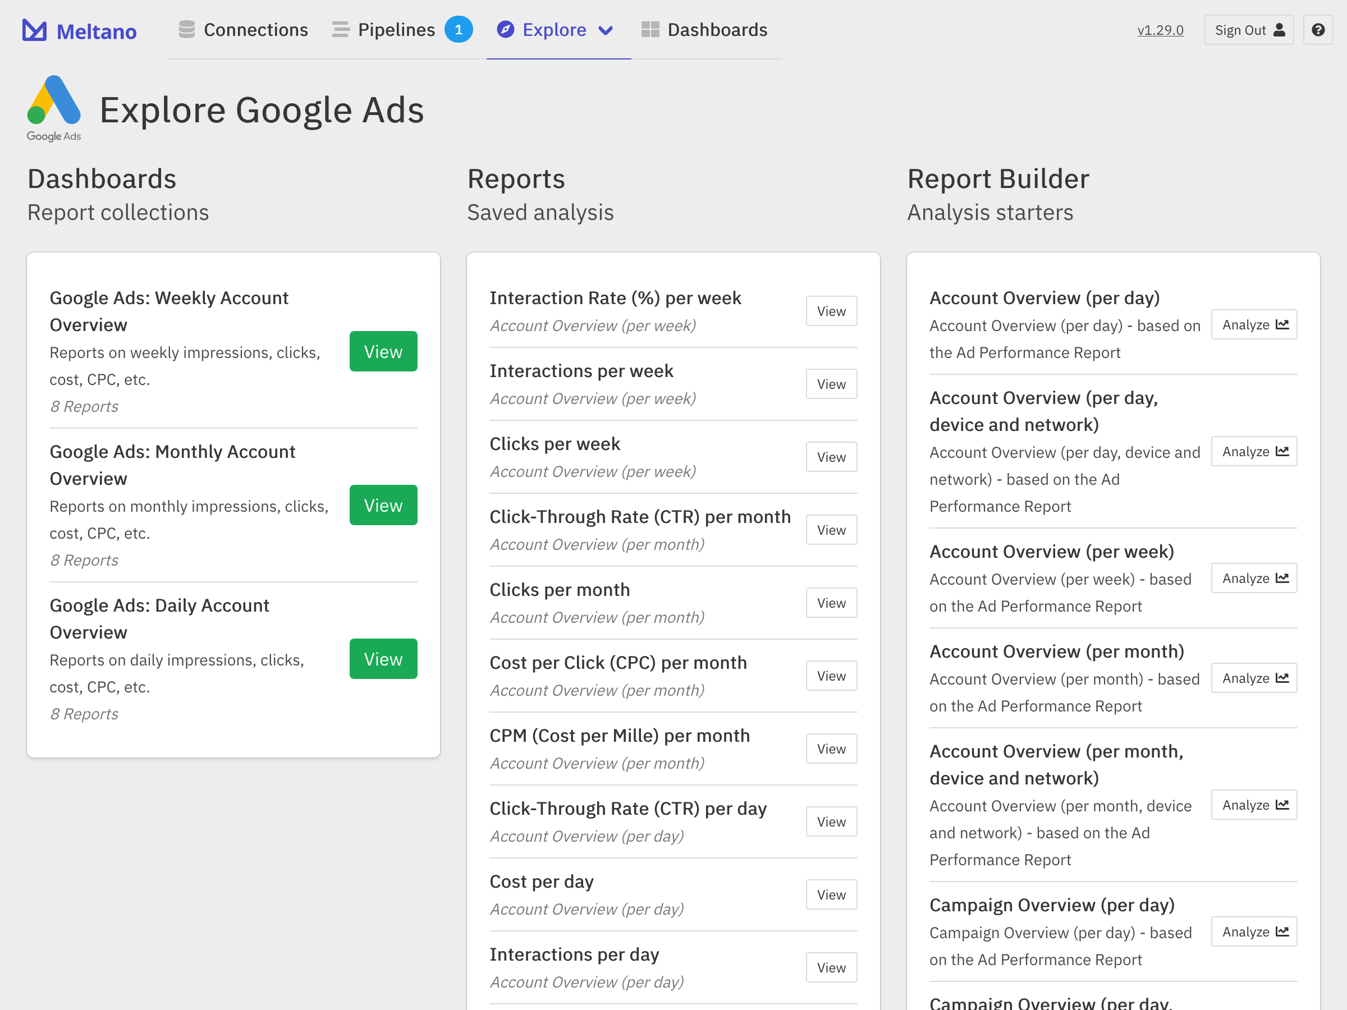View Cost per Click (CPC) per month report
This screenshot has height=1010, width=1347.
[831, 676]
